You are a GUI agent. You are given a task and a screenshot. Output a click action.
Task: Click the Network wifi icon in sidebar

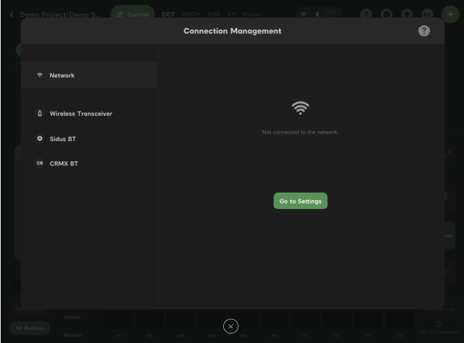[x=39, y=75]
